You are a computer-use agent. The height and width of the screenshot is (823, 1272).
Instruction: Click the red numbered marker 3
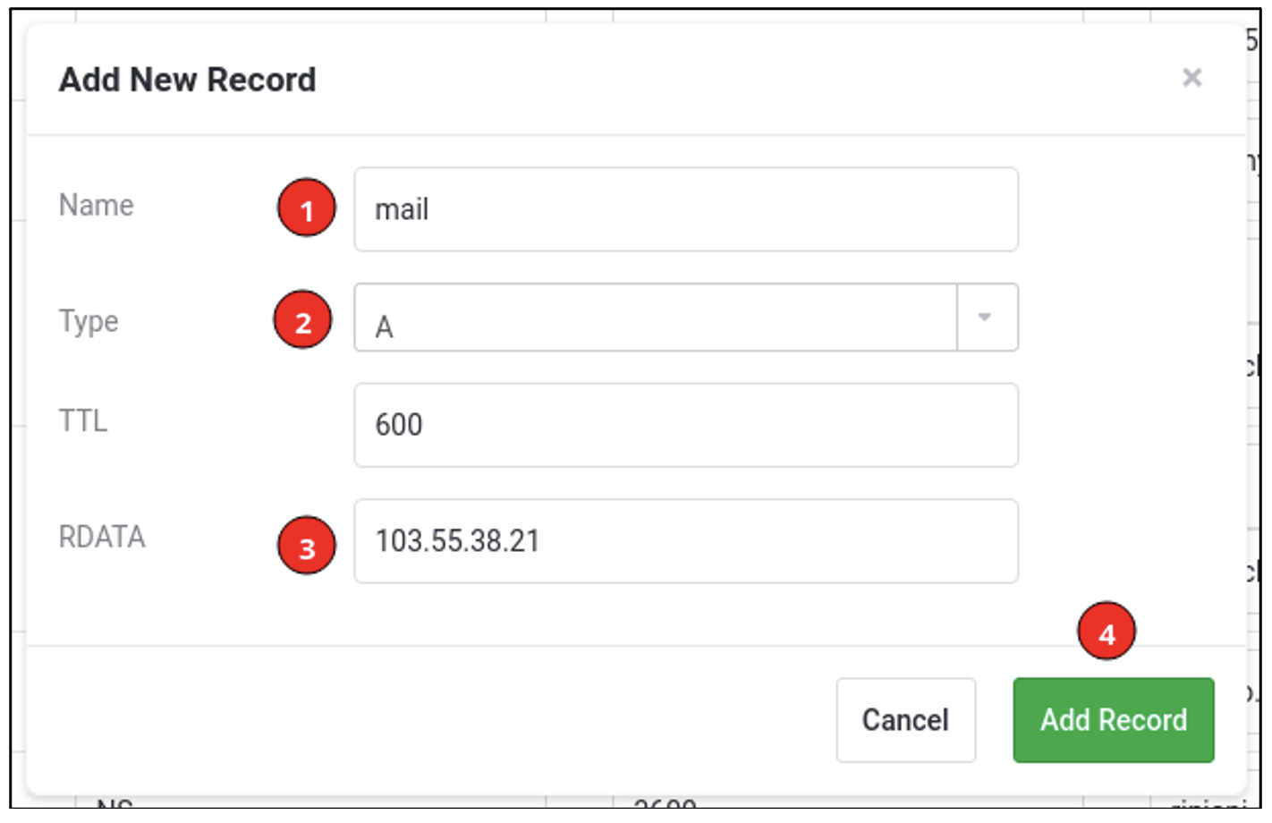tap(306, 541)
